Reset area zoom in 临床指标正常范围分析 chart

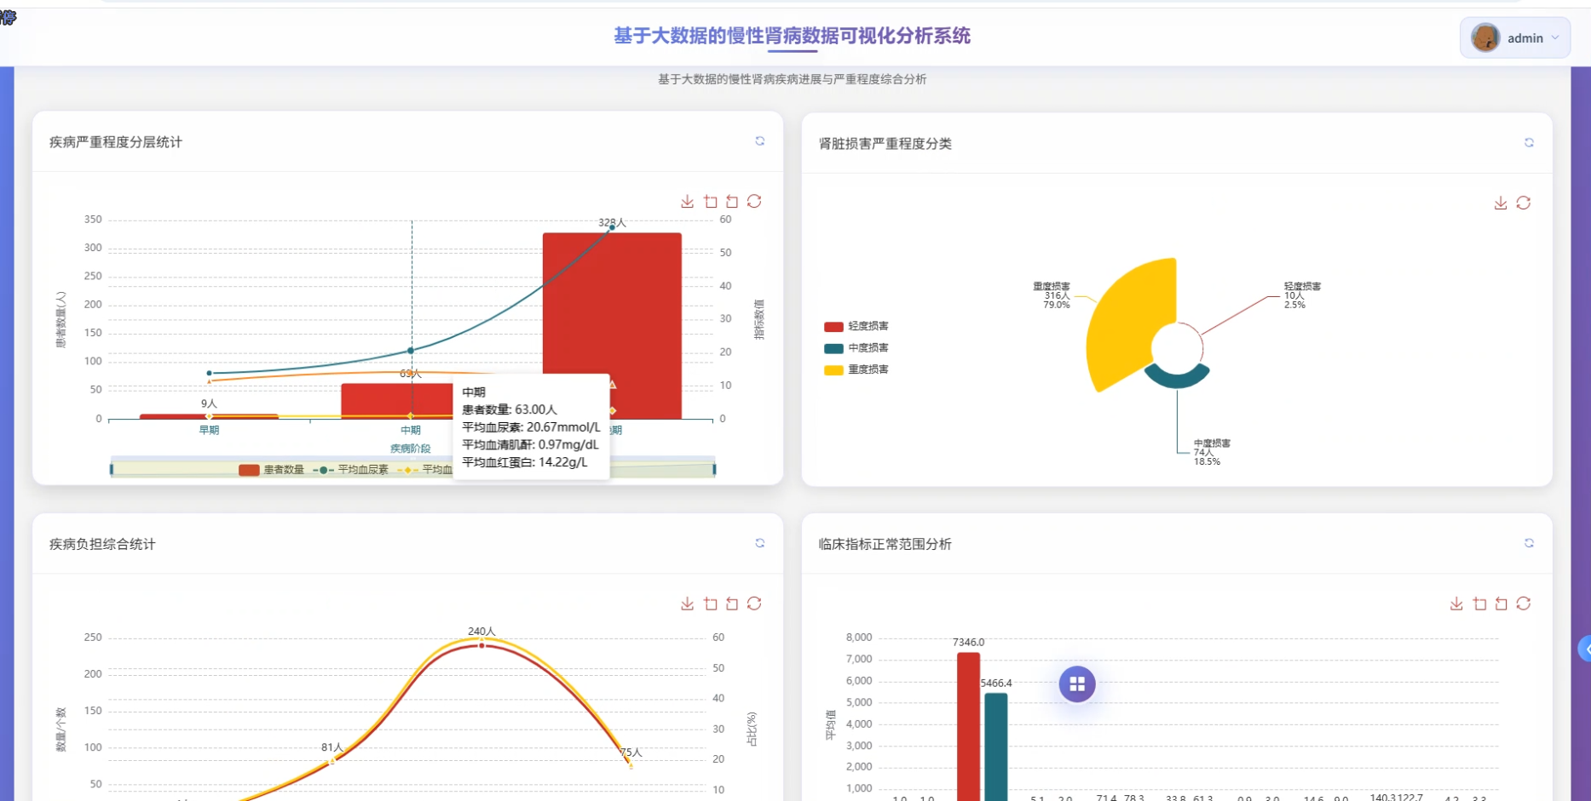pos(1502,604)
